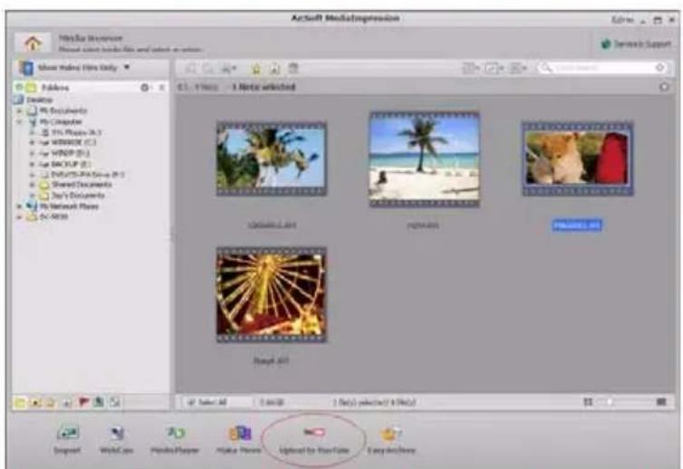Close the Folders panel with the x
Image resolution: width=683 pixels, height=469 pixels.
[161, 88]
